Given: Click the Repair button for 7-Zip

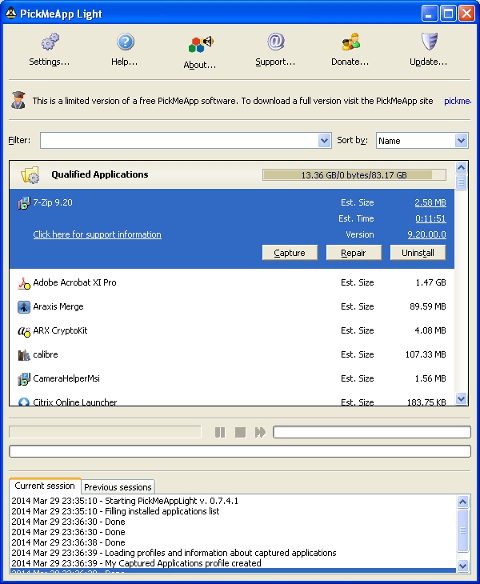Looking at the screenshot, I should [354, 253].
